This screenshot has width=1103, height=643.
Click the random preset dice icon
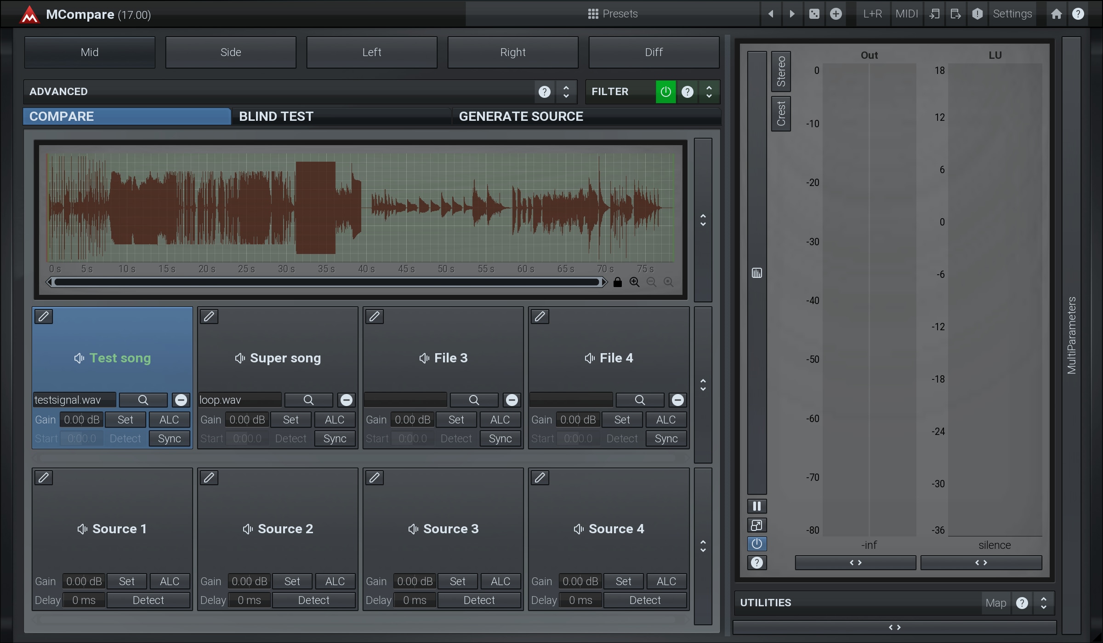pyautogui.click(x=814, y=14)
